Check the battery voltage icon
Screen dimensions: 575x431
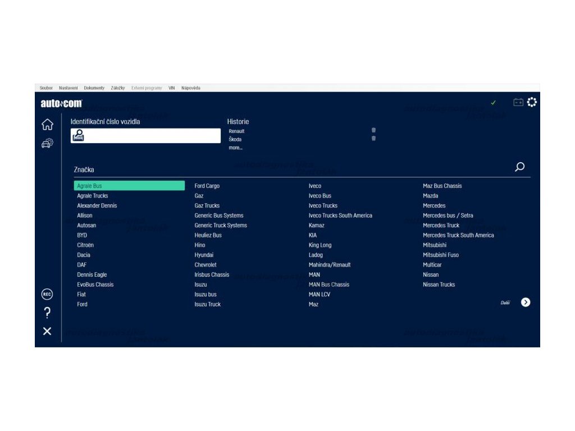(518, 102)
